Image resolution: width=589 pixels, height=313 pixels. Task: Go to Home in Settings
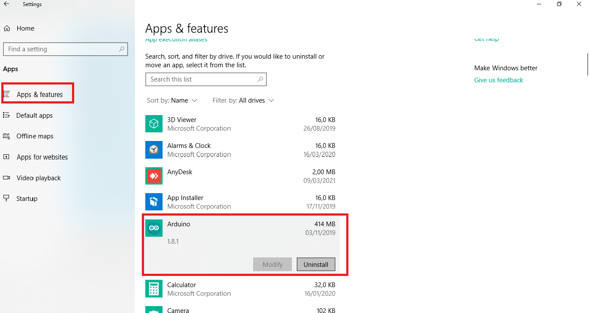pyautogui.click(x=25, y=28)
